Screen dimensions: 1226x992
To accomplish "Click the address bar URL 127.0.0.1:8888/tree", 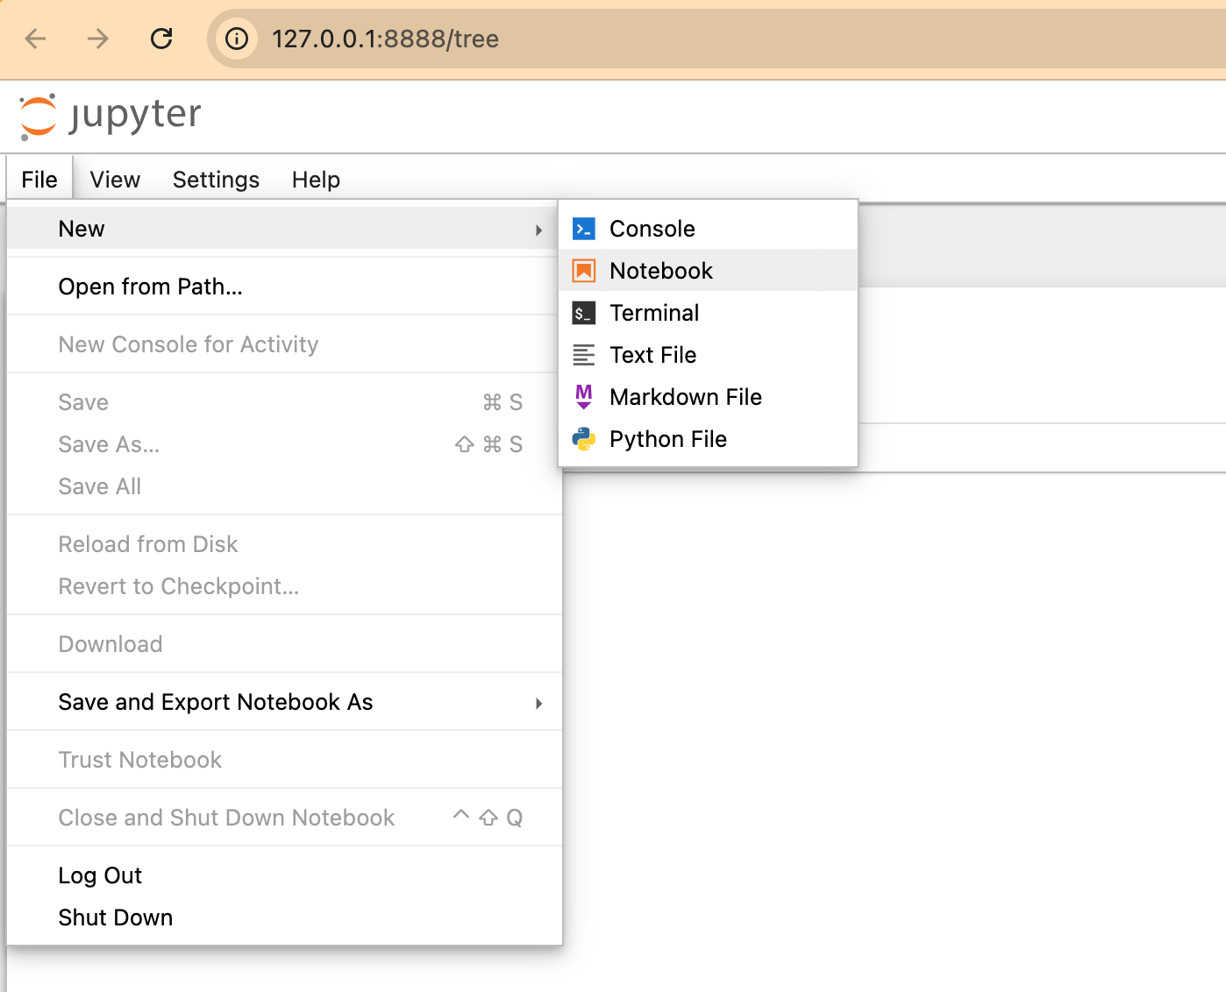I will (x=385, y=39).
